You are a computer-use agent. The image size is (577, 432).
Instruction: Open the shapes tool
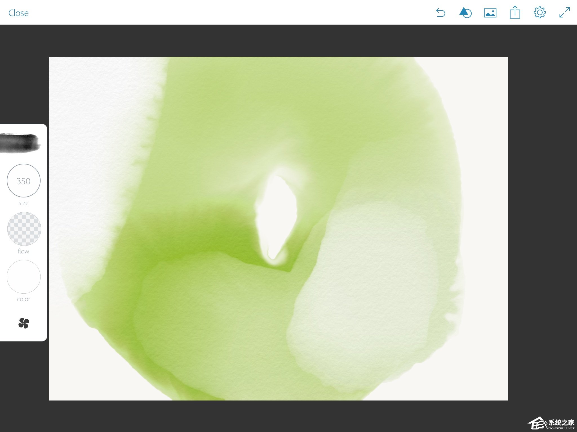pyautogui.click(x=465, y=13)
